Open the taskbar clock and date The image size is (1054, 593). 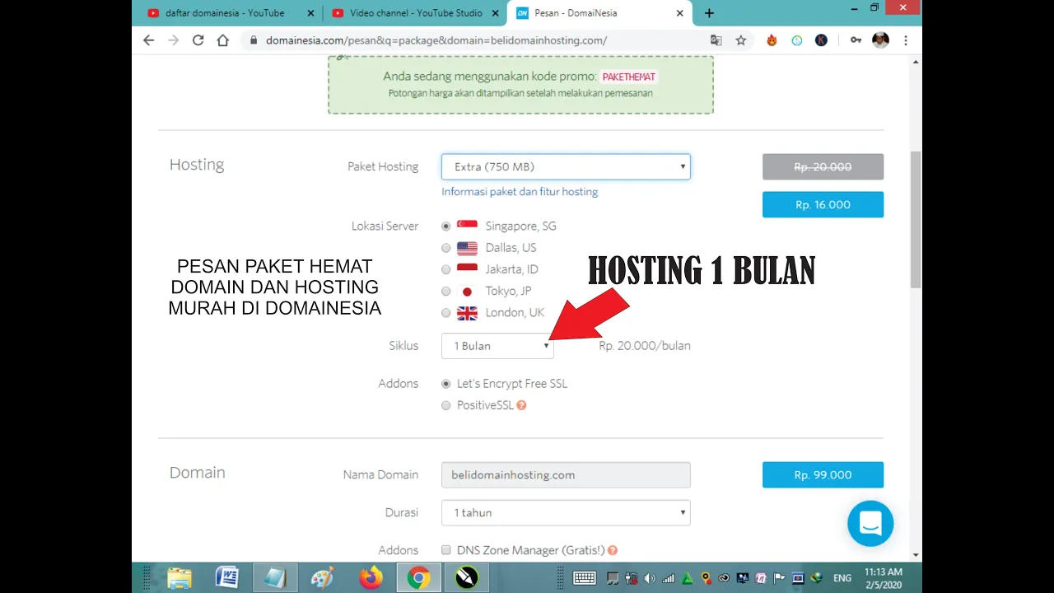[x=884, y=577]
